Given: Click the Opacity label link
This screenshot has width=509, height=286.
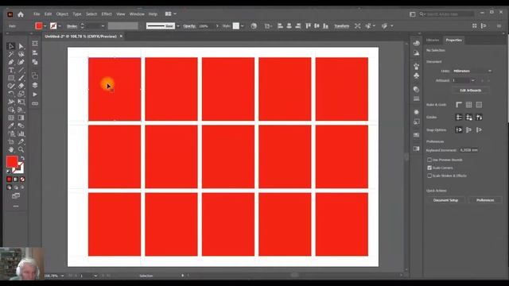Looking at the screenshot, I should pos(189,26).
